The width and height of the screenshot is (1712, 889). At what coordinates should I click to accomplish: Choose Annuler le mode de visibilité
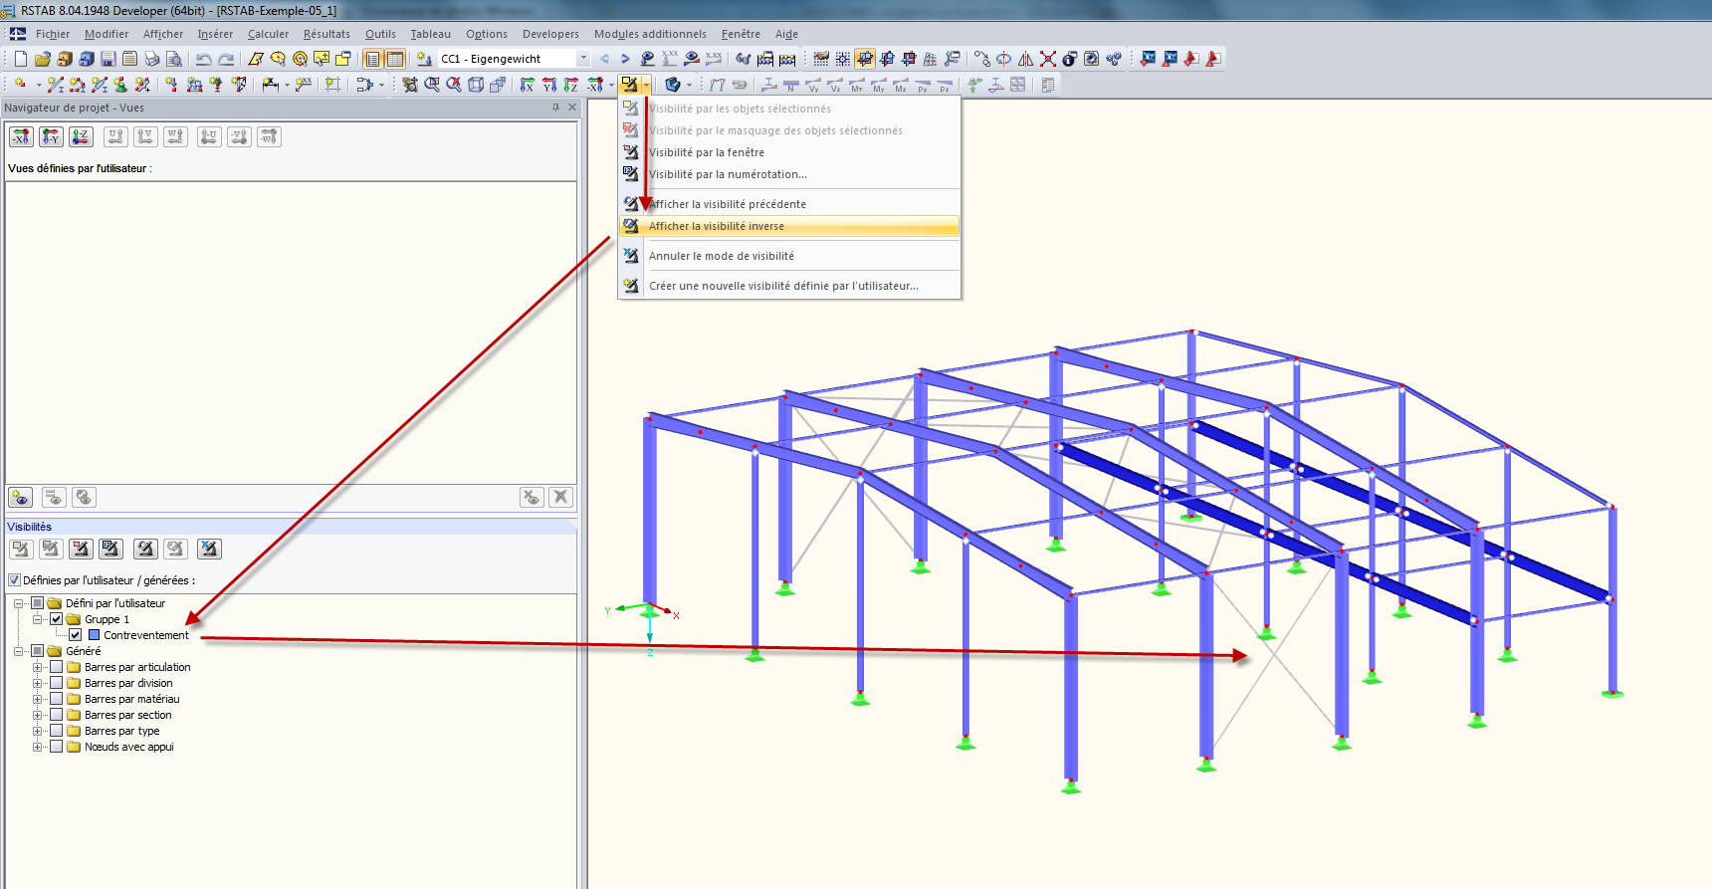click(x=789, y=256)
